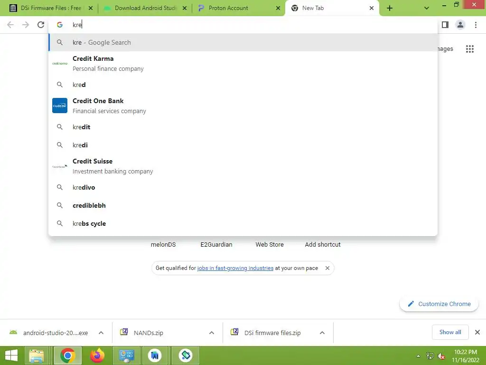Go forward using the forward arrow
The height and width of the screenshot is (365, 486).
[x=26, y=25]
